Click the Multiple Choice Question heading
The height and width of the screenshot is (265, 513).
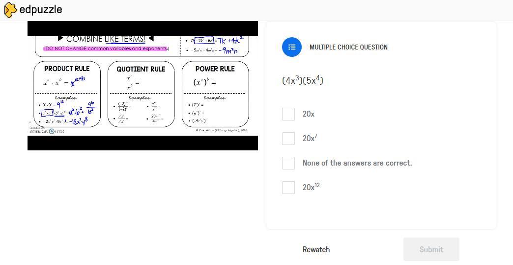(x=348, y=47)
